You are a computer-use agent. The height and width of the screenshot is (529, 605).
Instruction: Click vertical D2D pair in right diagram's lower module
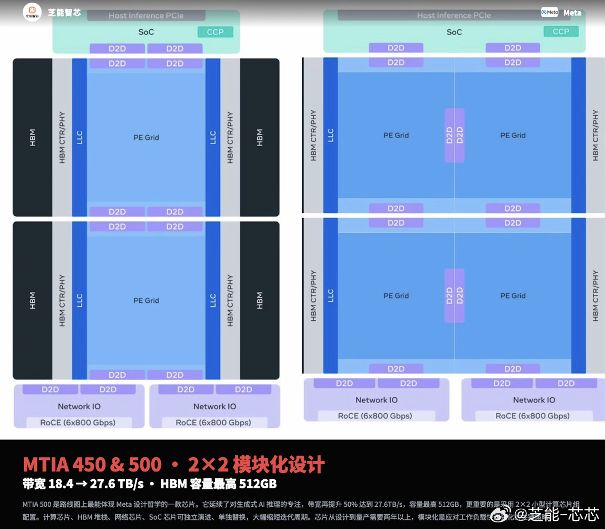click(454, 296)
